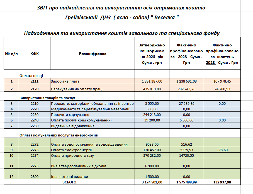
Task: Click 'Медикаменти та перев'язувальні матеріали' cell
Action: (x=93, y=109)
